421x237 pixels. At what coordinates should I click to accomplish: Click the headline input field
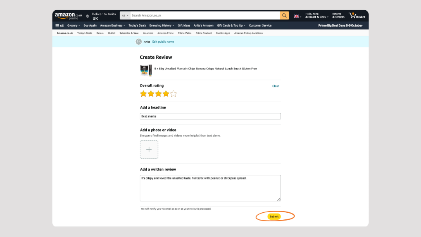(210, 116)
